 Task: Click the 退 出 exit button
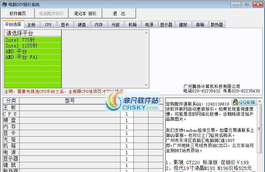coord(119,13)
